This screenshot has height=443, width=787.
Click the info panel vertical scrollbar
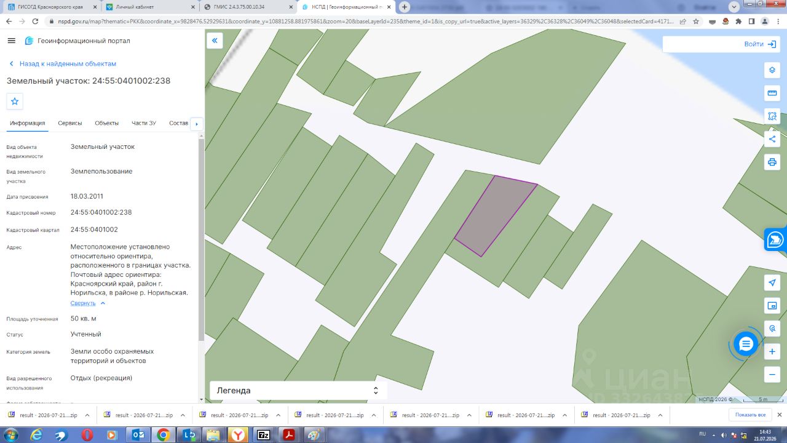(201, 240)
